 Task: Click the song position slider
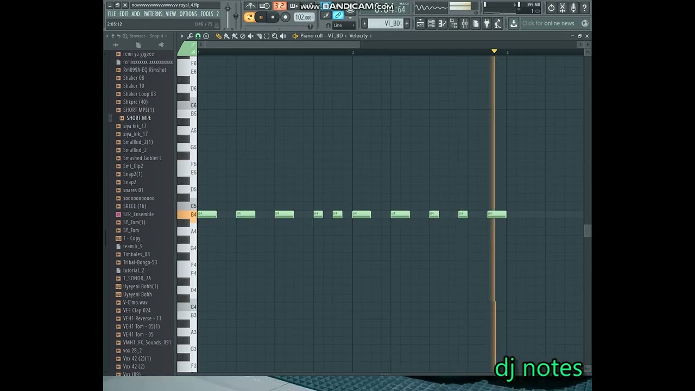(279, 26)
